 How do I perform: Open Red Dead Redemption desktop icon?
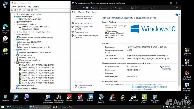[x=187, y=75]
